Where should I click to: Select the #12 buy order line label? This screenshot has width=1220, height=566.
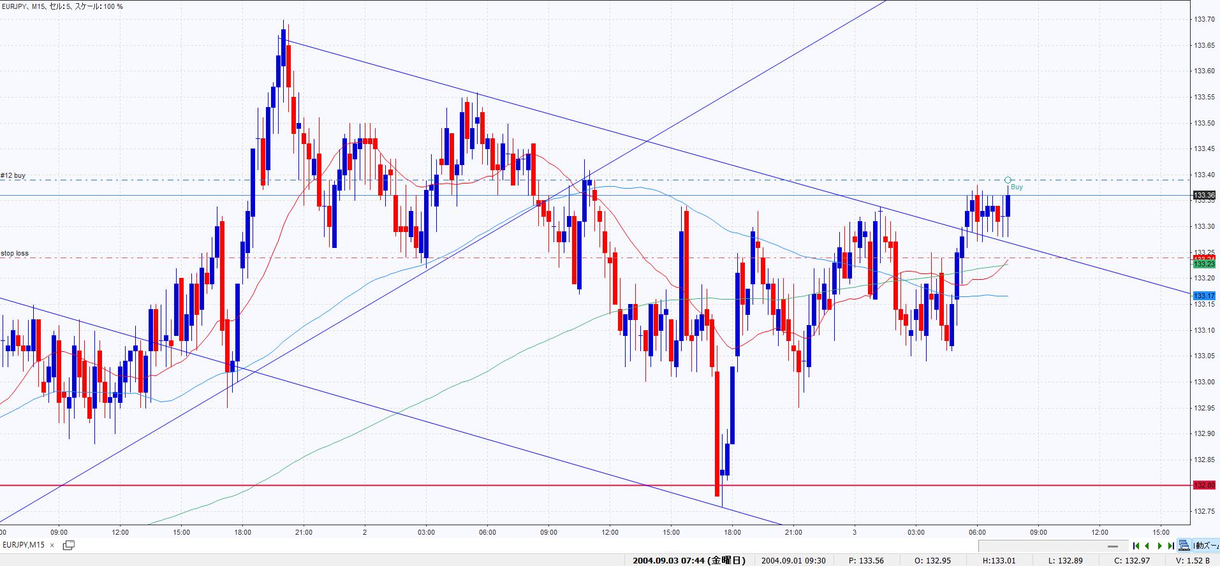click(13, 175)
